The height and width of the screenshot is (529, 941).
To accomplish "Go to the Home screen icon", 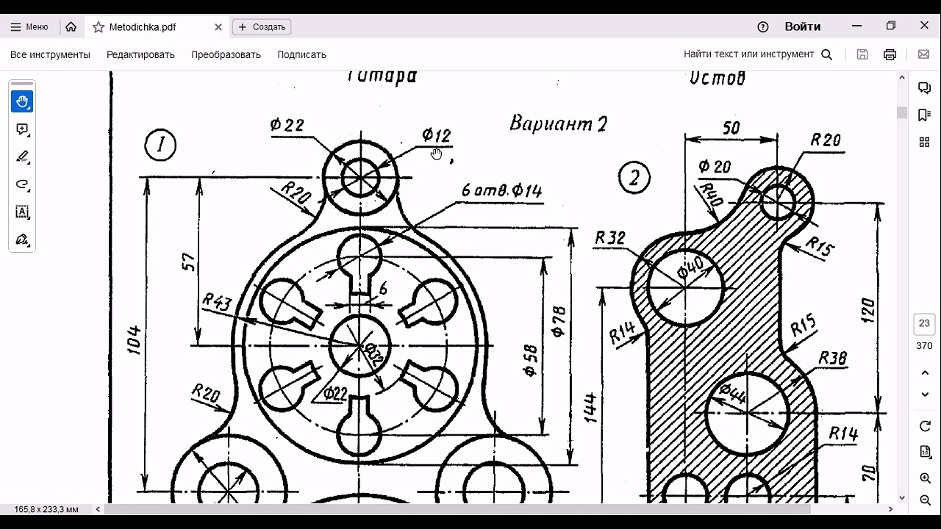I will pyautogui.click(x=71, y=27).
